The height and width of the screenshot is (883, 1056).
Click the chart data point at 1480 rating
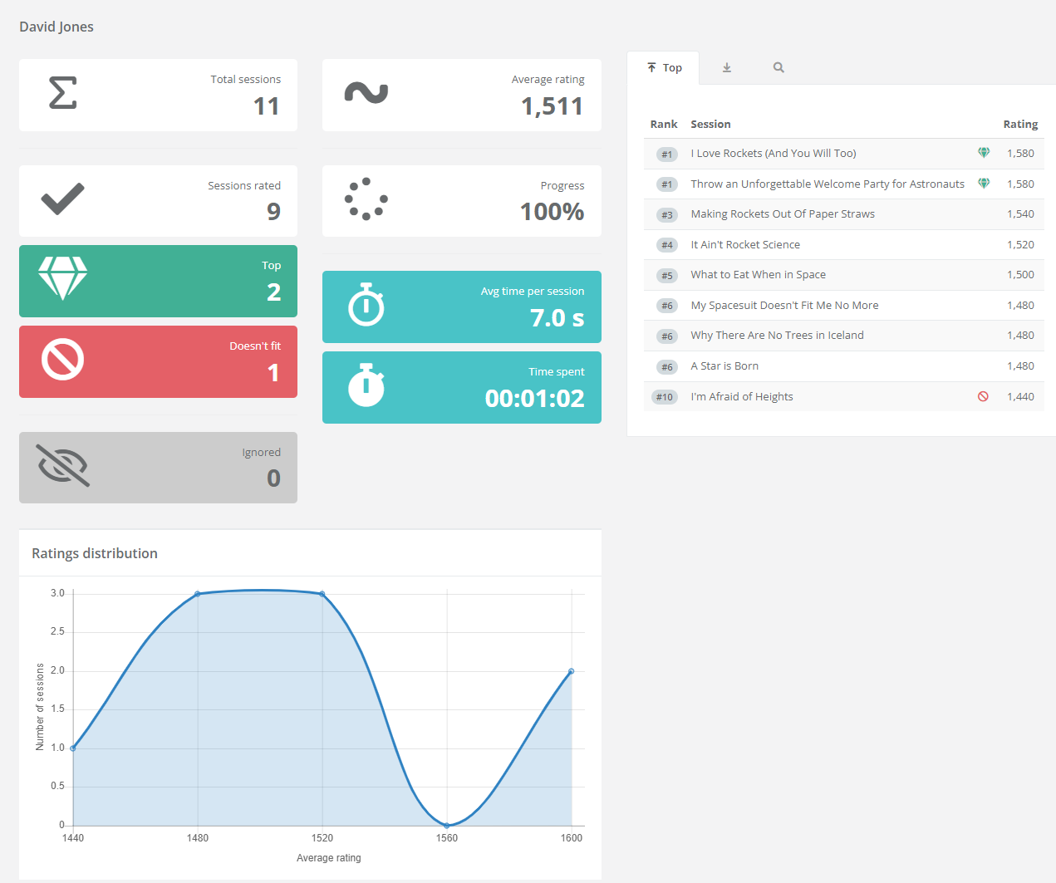(198, 594)
